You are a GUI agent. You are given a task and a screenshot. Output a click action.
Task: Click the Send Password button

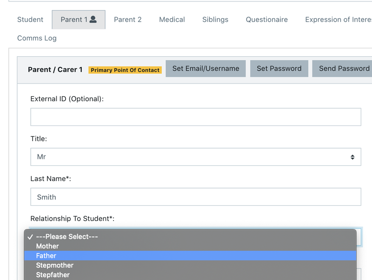pyautogui.click(x=343, y=69)
